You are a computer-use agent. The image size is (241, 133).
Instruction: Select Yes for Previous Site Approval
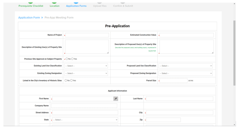coord(72,59)
